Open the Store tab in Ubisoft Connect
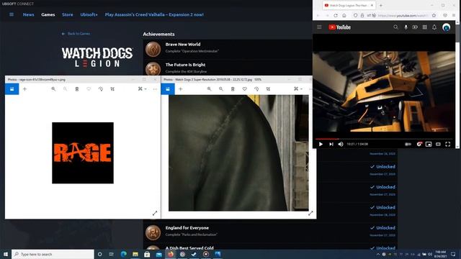Image resolution: width=461 pixels, height=259 pixels. [x=67, y=14]
